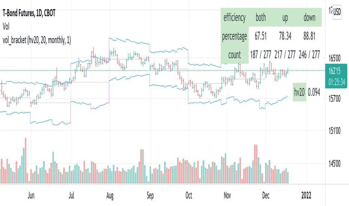The width and height of the screenshot is (349, 206).
Task: Click the Aug label on time axis
Action: pyautogui.click(x=110, y=195)
